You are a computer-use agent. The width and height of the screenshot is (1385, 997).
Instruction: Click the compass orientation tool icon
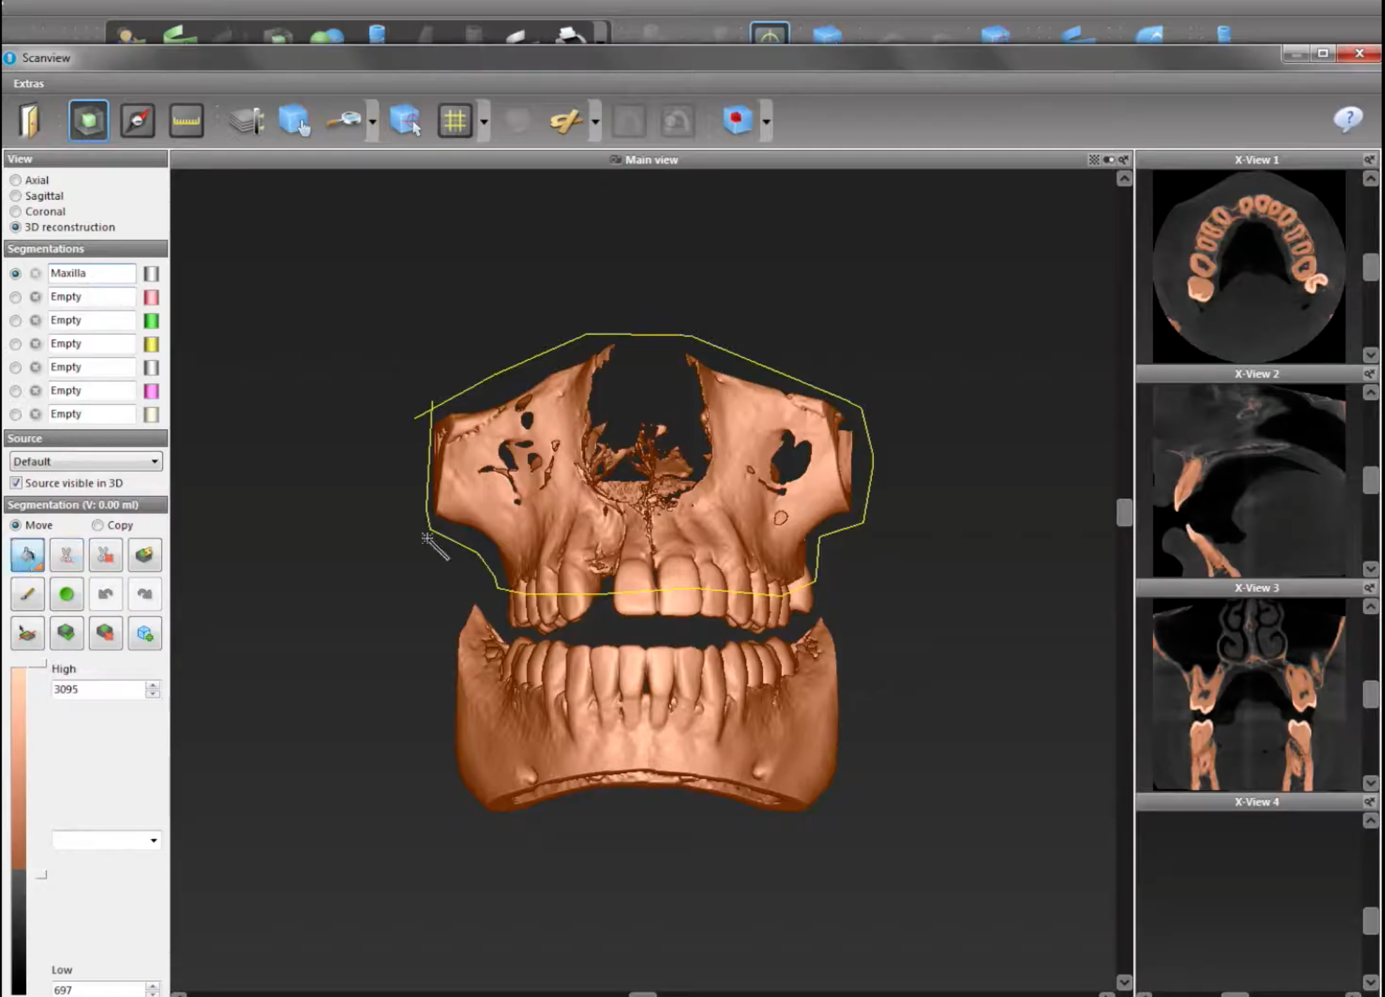pos(137,120)
